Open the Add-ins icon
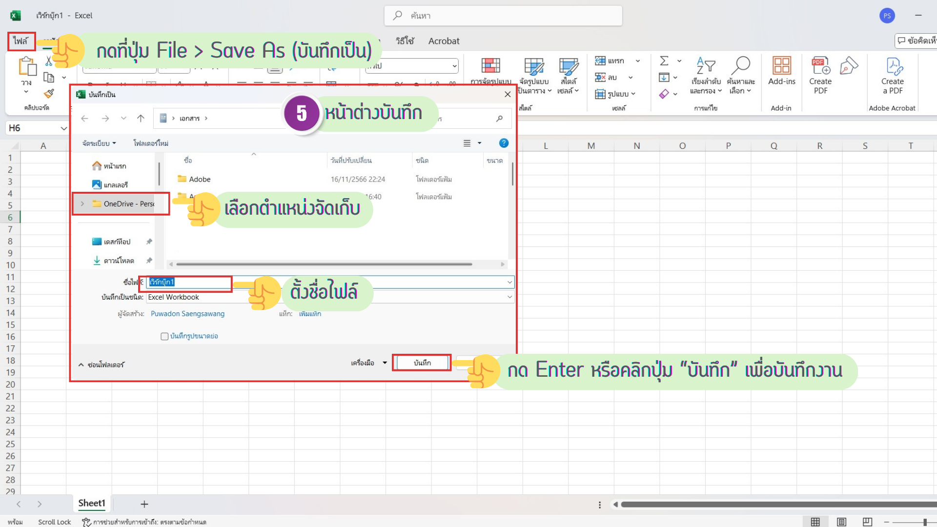 [x=782, y=65]
